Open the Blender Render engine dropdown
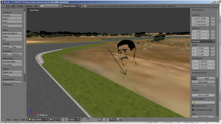The height and width of the screenshot is (124, 221). pos(72,6)
